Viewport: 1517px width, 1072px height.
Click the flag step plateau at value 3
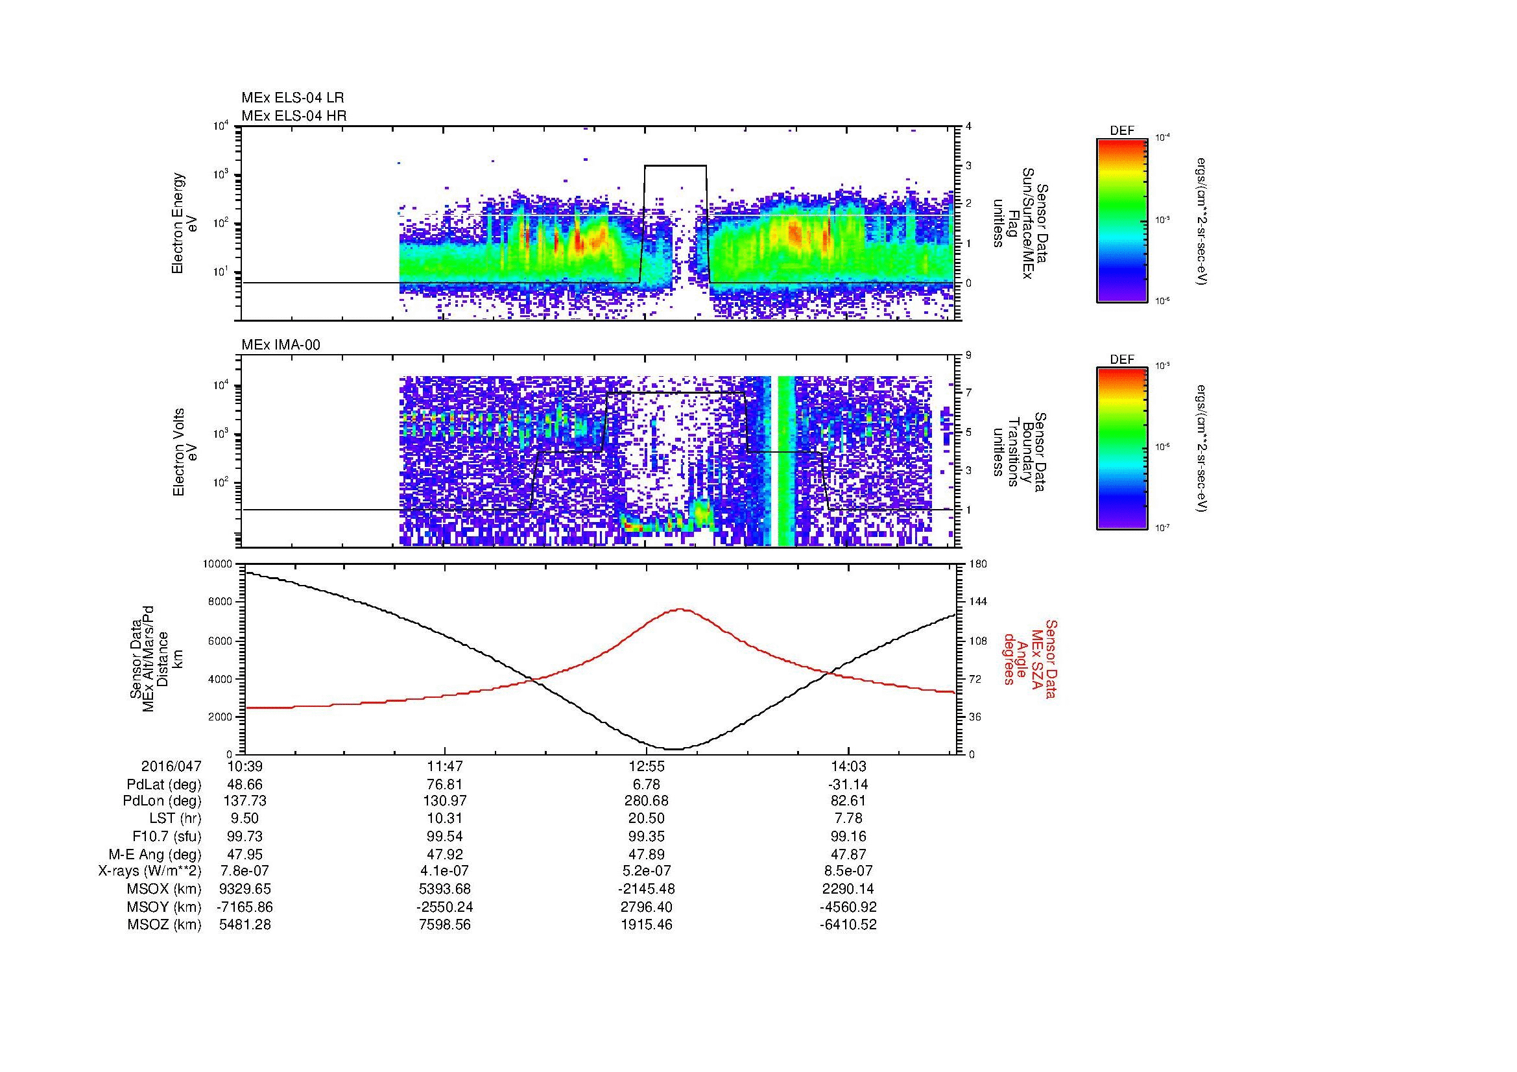pyautogui.click(x=675, y=166)
